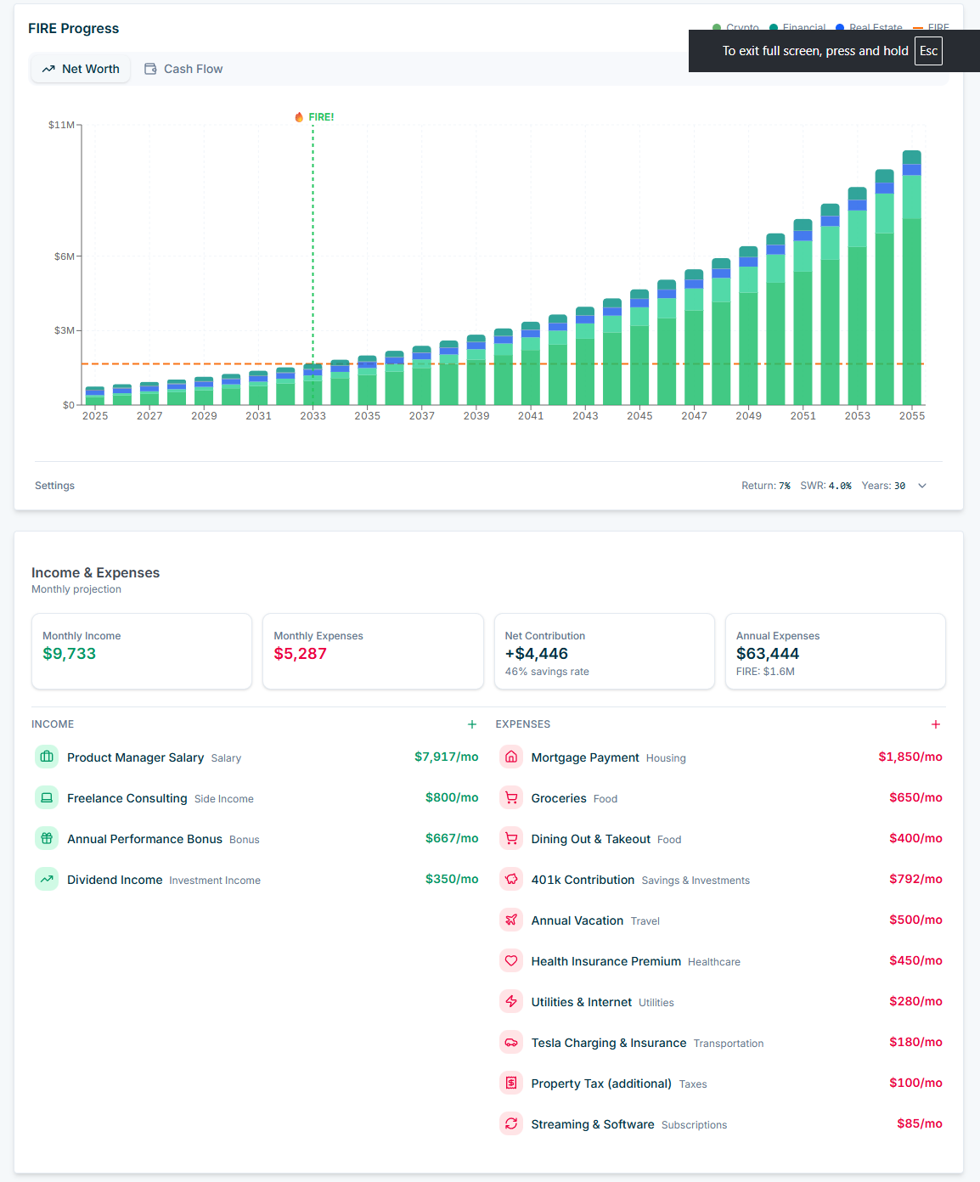Image resolution: width=980 pixels, height=1182 pixels.
Task: Add a new income source with the plus button
Action: click(472, 724)
